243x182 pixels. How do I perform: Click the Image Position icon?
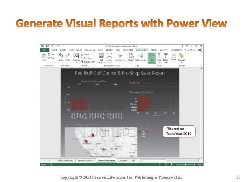coord(109,56)
